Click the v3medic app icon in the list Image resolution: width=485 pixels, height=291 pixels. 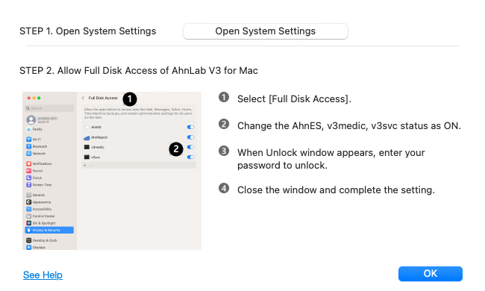87,147
